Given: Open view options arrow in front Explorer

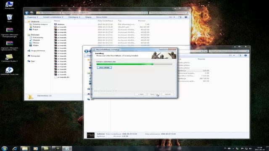Looking at the screenshot, I should click(234, 55).
